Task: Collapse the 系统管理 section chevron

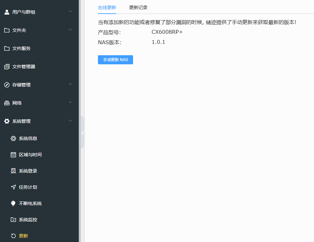Action: (70, 121)
